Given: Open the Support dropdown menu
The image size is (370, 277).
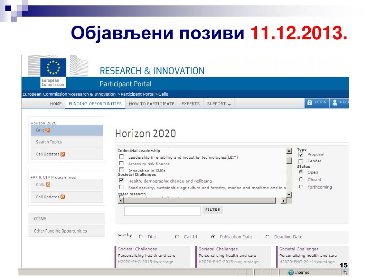Looking at the screenshot, I should [x=219, y=104].
